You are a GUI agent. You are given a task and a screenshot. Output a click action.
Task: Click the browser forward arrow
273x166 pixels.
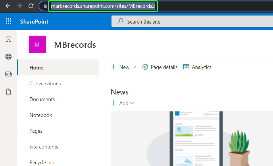[19, 6]
